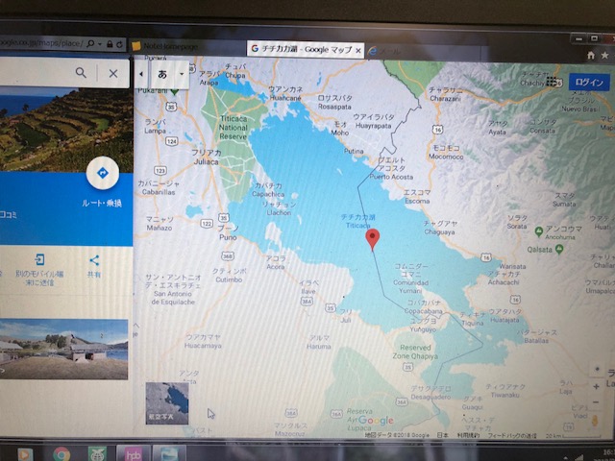This screenshot has width=615, height=461.
Task: Click the IME bar left arrow
Action: coord(141,74)
